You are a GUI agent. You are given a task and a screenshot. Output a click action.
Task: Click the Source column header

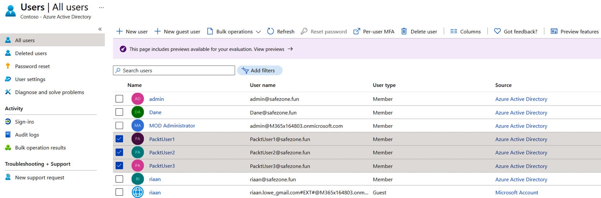tap(503, 85)
